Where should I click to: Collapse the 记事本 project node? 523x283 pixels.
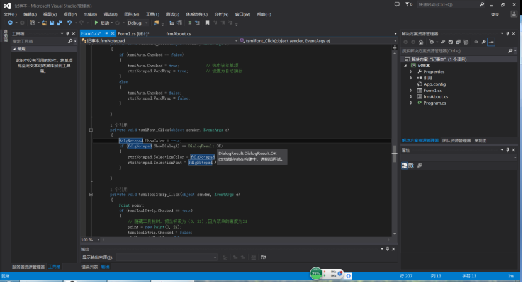pos(405,66)
